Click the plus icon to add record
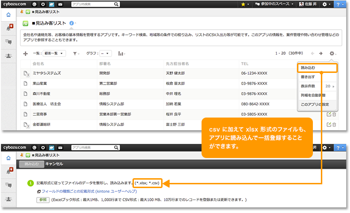 click(x=25, y=54)
